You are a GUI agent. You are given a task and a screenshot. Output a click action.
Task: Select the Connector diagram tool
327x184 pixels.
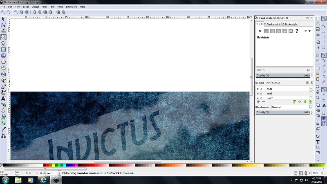point(3,135)
